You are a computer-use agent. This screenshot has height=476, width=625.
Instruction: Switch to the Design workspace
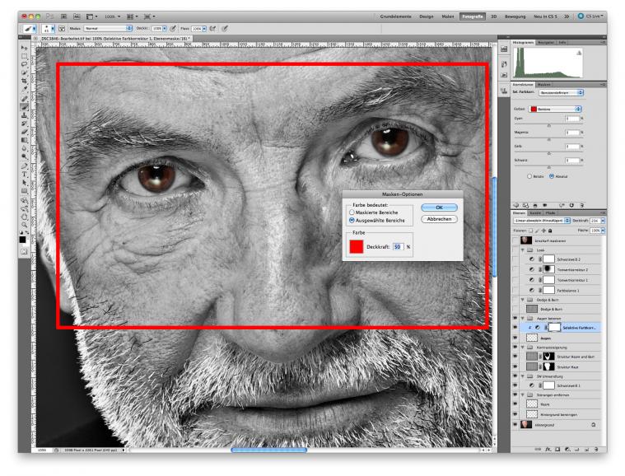tap(426, 16)
